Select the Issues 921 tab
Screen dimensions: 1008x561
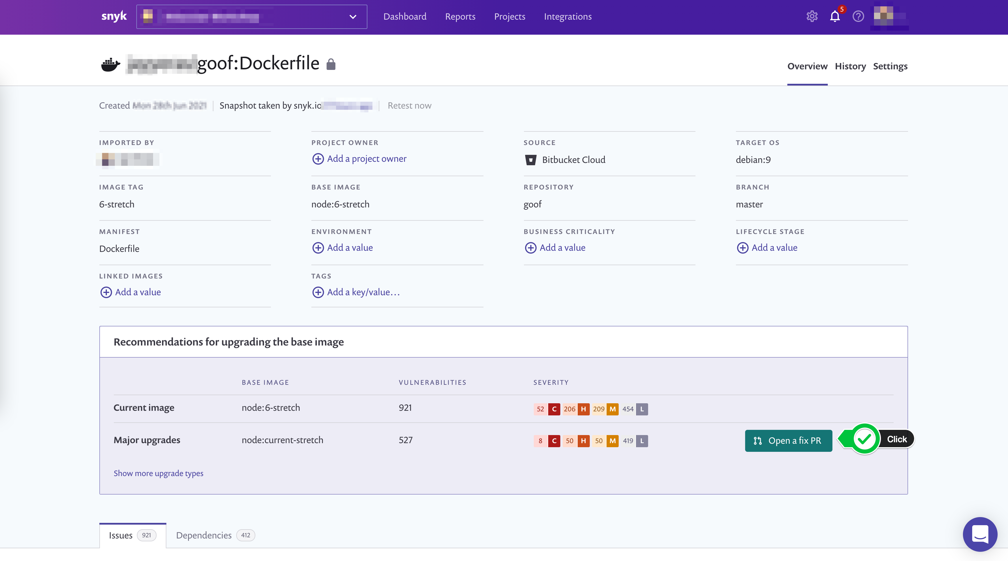click(133, 535)
